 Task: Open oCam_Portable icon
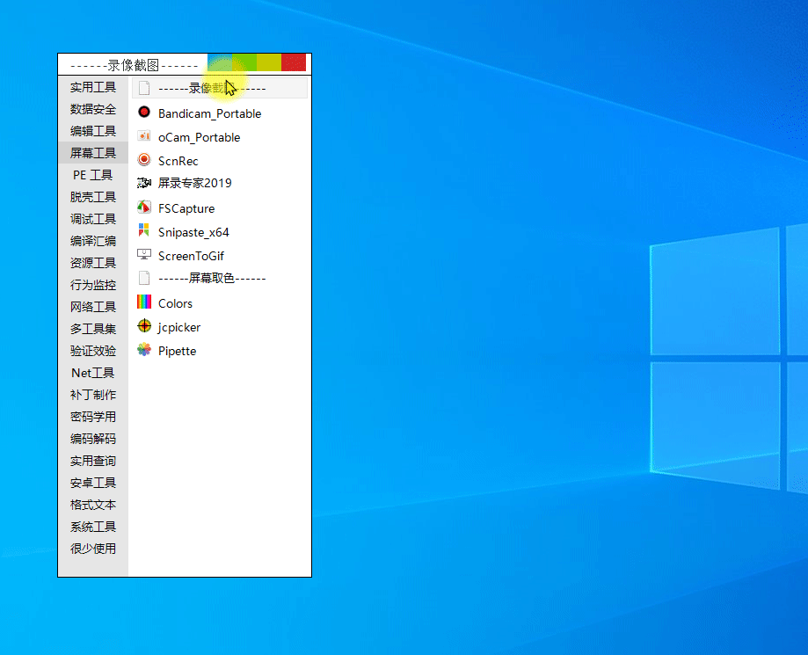(x=144, y=136)
